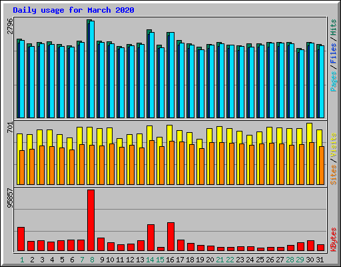Click the Hits legend label
This screenshot has height=267, width=341.
coord(334,27)
